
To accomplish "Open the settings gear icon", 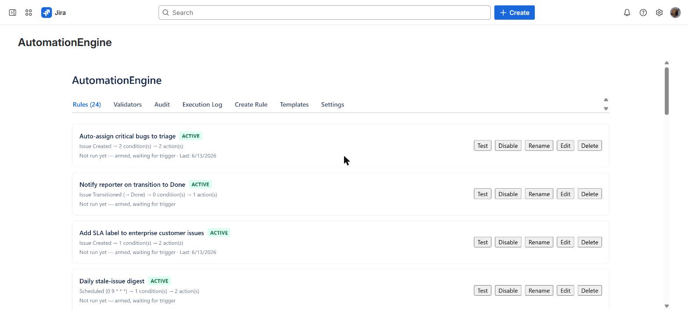I will click(659, 13).
